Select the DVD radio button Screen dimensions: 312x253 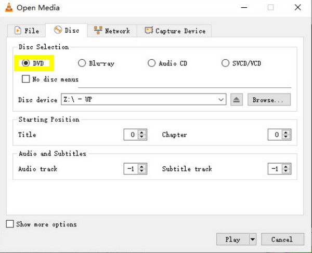coord(25,63)
